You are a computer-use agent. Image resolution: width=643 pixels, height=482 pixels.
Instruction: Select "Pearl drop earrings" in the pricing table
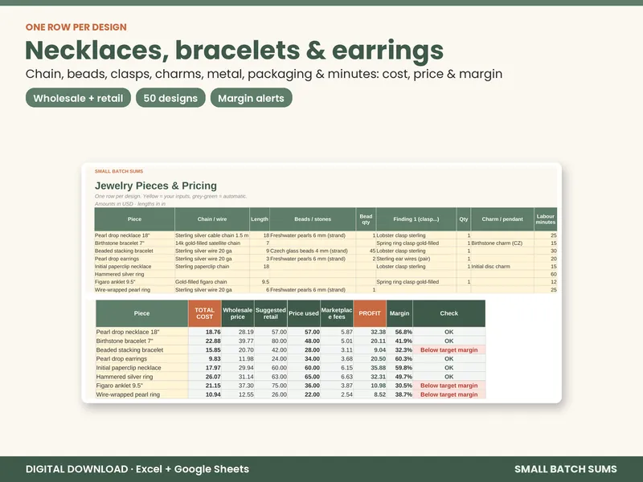pyautogui.click(x=142, y=359)
